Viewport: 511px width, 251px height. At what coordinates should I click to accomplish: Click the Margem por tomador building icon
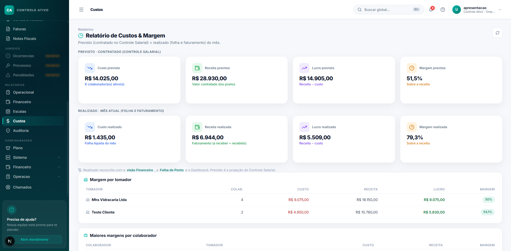(86, 180)
